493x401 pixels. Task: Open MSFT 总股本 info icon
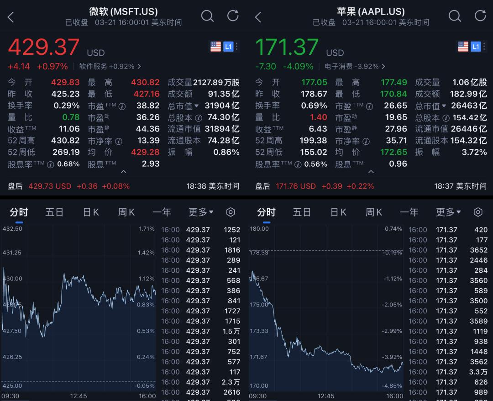coord(199,118)
